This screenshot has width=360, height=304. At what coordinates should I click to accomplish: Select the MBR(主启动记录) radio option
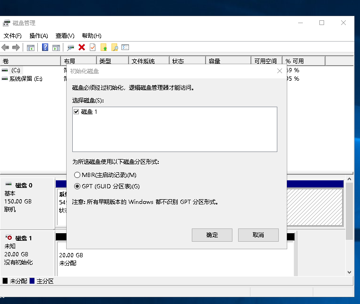(x=77, y=175)
